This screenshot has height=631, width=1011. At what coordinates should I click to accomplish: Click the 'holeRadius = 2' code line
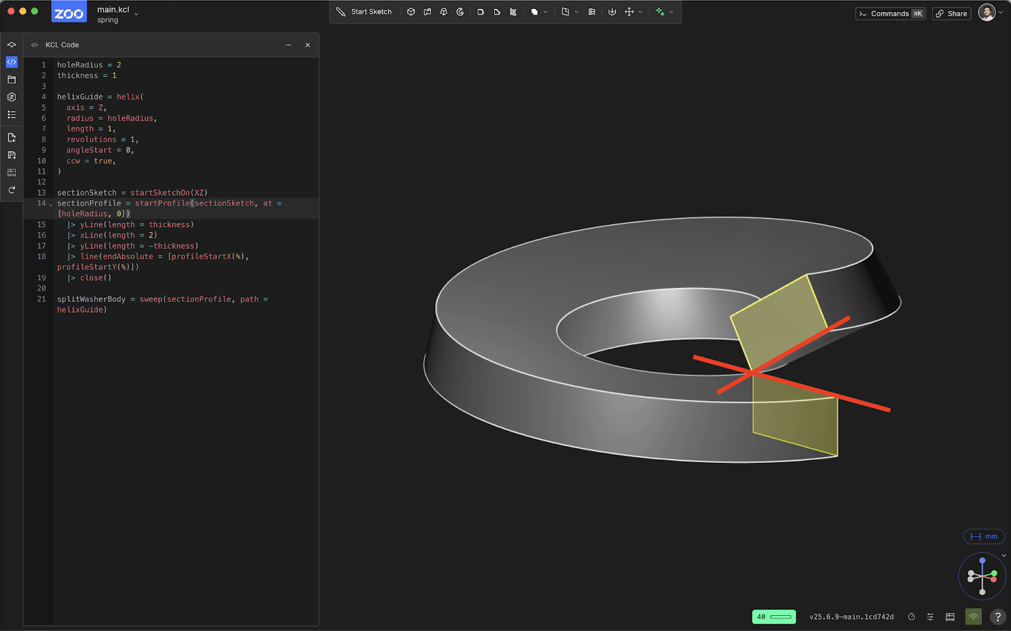89,64
